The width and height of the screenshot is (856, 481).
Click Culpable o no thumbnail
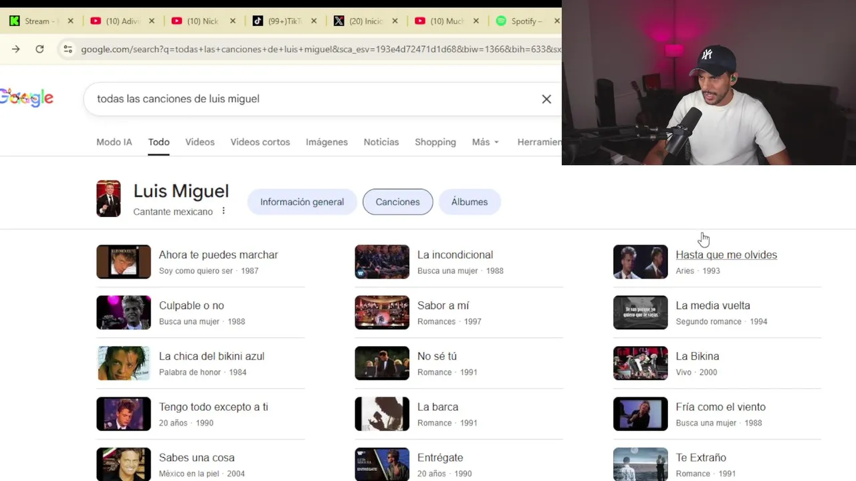coord(124,313)
